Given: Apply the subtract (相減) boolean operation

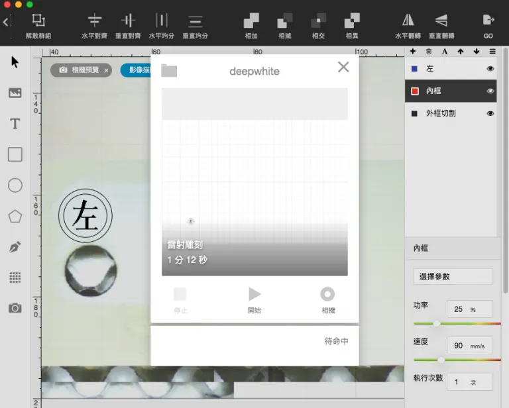Looking at the screenshot, I should tap(285, 21).
